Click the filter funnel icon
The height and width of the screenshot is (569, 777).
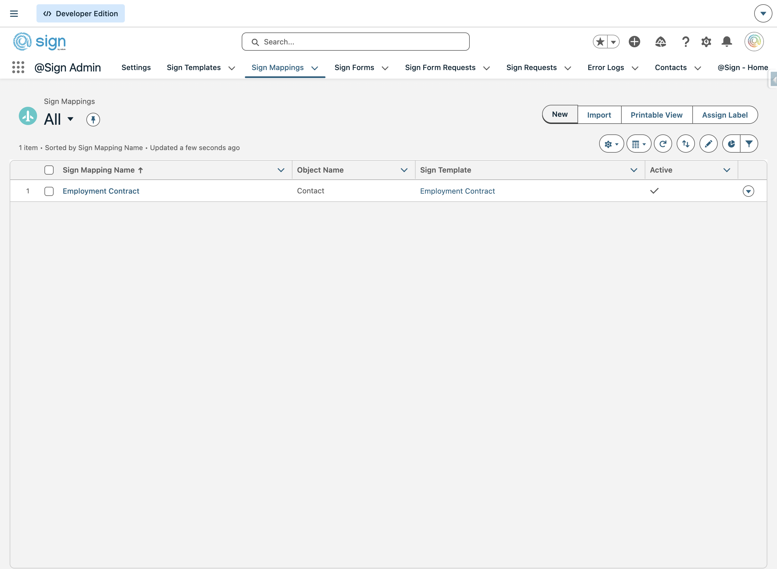749,144
